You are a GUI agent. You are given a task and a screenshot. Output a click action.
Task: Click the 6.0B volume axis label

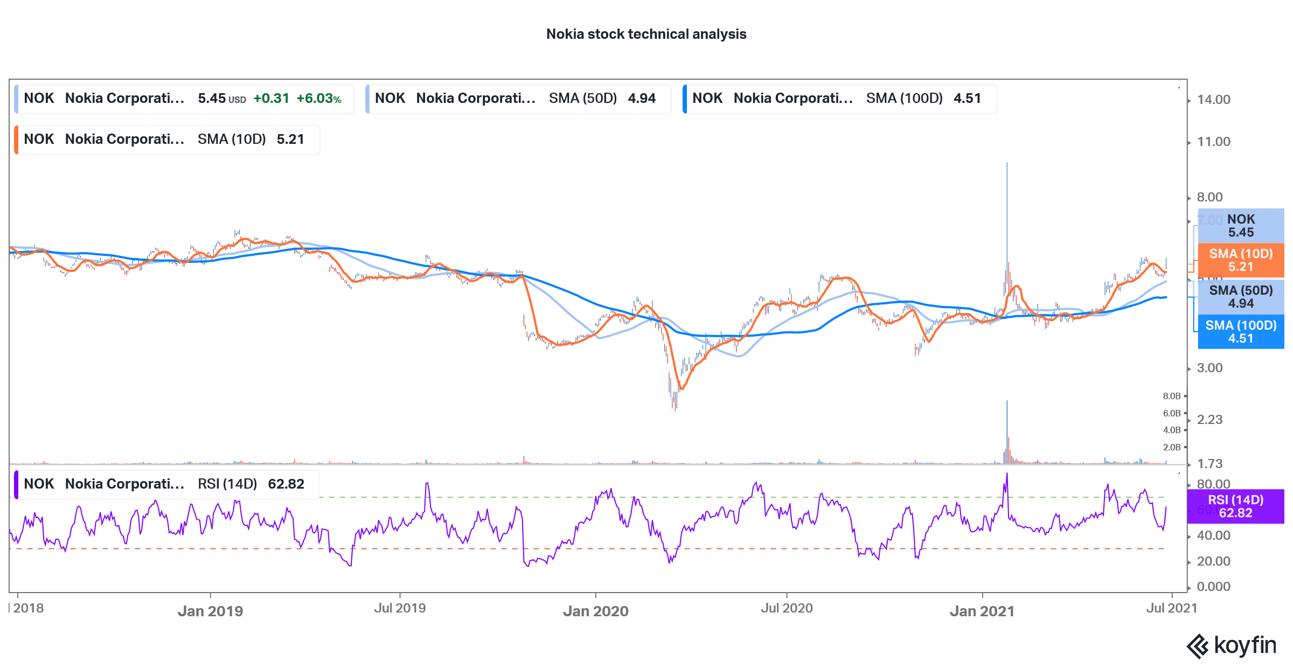pyautogui.click(x=1171, y=413)
